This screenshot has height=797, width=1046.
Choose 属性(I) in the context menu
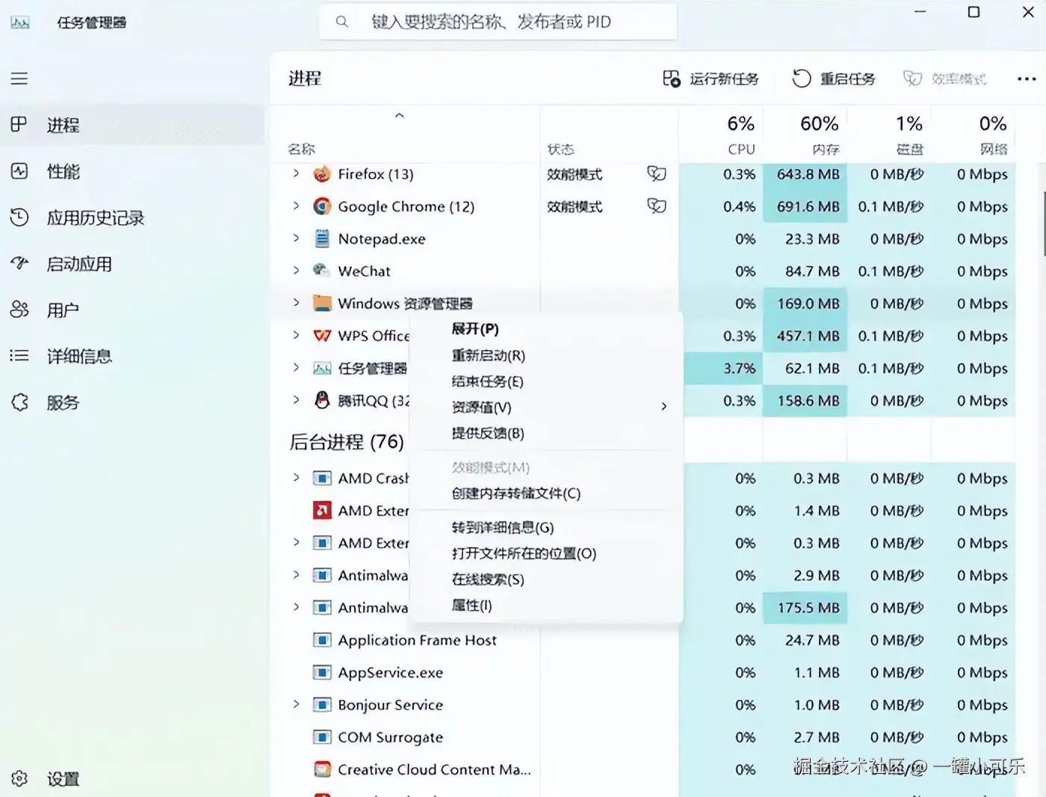(x=471, y=606)
